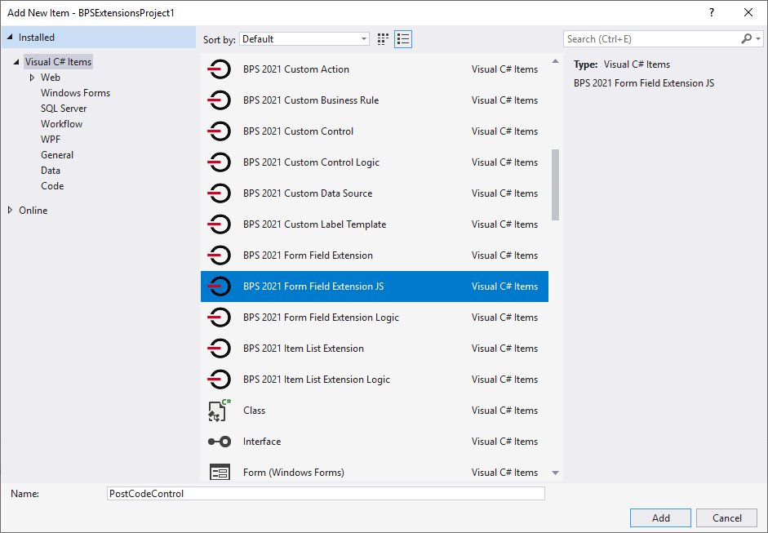Switch to small icons list view
768x533 pixels.
click(x=403, y=39)
